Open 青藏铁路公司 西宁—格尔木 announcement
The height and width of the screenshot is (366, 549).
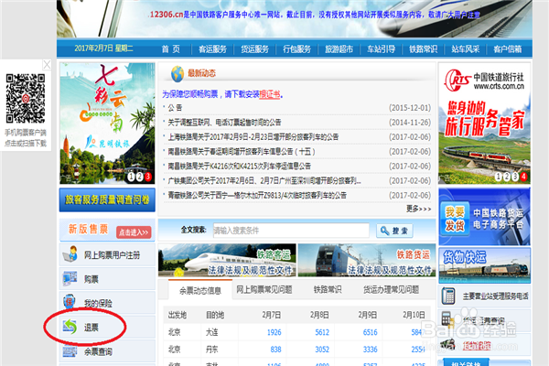[x=257, y=196]
